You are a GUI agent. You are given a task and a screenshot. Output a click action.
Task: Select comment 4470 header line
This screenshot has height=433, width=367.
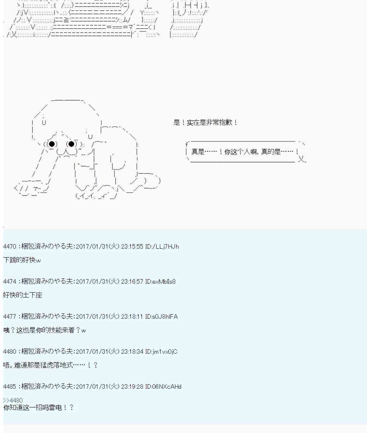[91, 246]
